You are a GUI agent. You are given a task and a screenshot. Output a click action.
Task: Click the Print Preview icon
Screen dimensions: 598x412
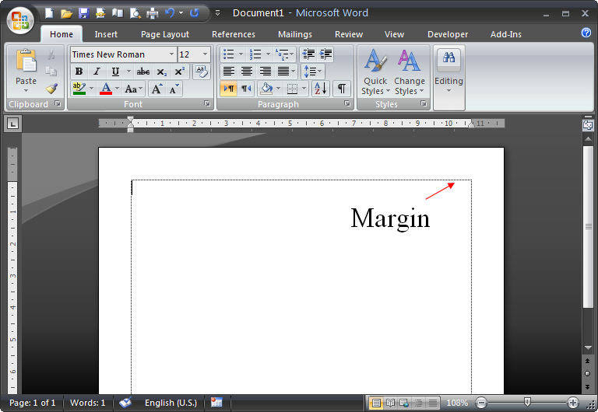point(135,14)
